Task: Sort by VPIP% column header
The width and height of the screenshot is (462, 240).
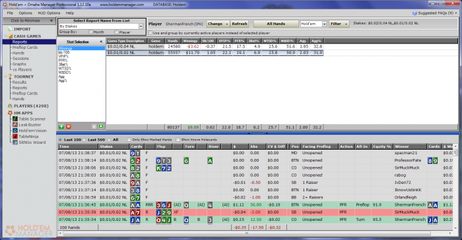Action: coord(224,41)
